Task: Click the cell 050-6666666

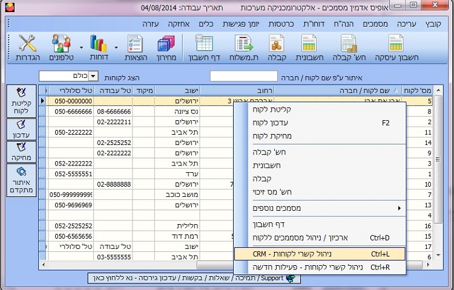Action: 71,112
